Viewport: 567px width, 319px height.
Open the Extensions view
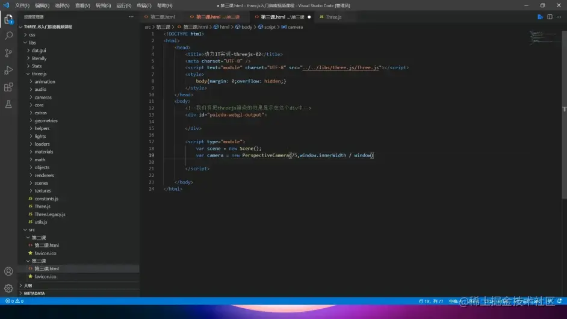point(8,87)
